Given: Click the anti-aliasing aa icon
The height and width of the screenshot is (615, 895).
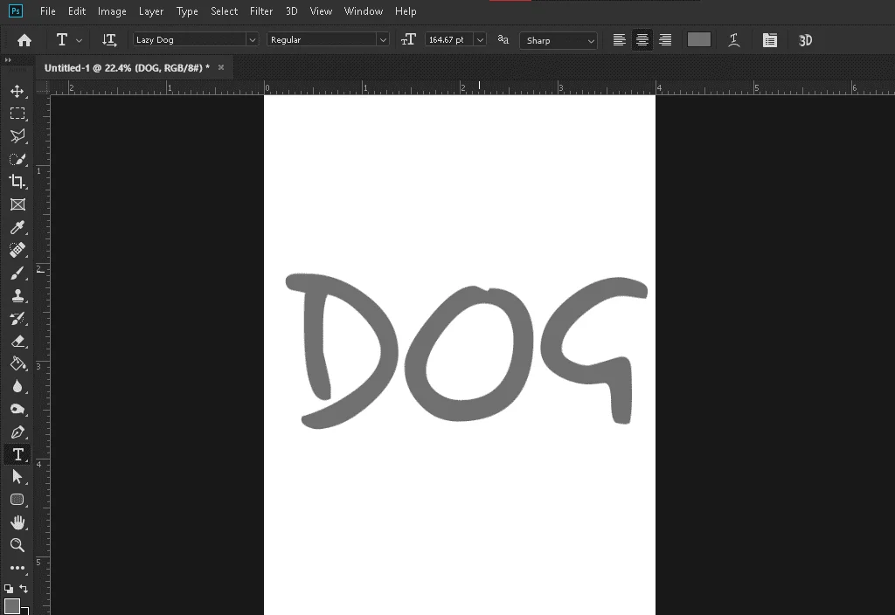Looking at the screenshot, I should point(503,39).
